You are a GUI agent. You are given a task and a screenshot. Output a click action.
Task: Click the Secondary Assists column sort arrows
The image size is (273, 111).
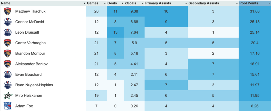(237, 3)
